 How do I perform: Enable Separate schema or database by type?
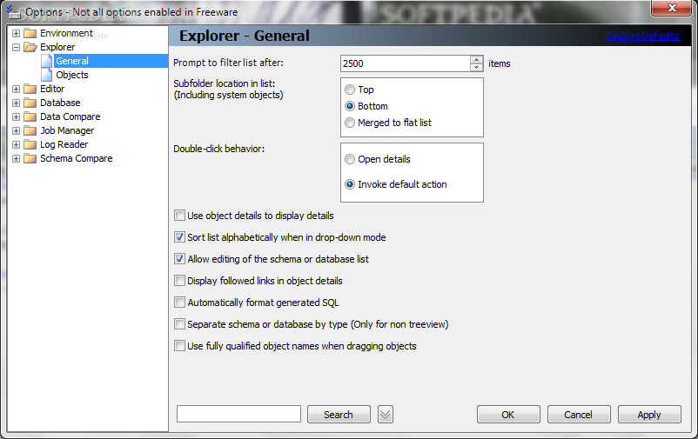click(x=179, y=324)
